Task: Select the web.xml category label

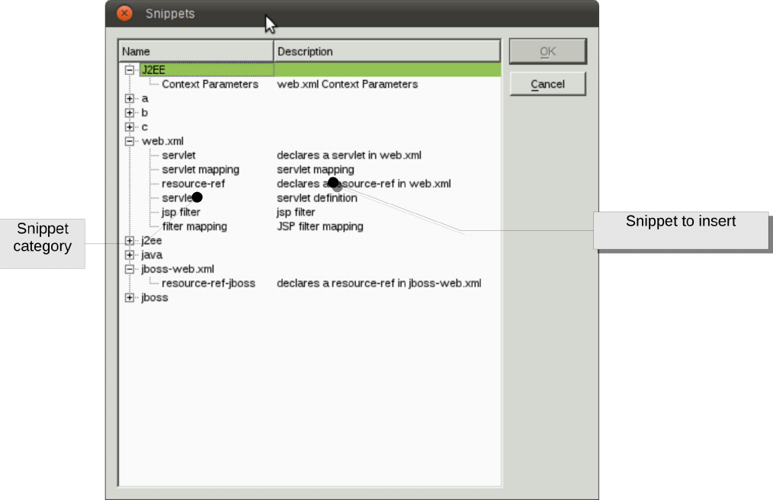Action: coord(162,142)
